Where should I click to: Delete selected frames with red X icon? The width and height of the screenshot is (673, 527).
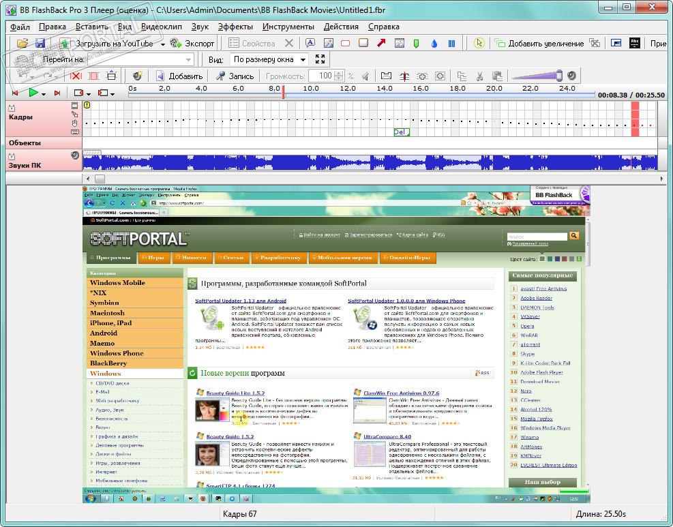click(x=76, y=76)
